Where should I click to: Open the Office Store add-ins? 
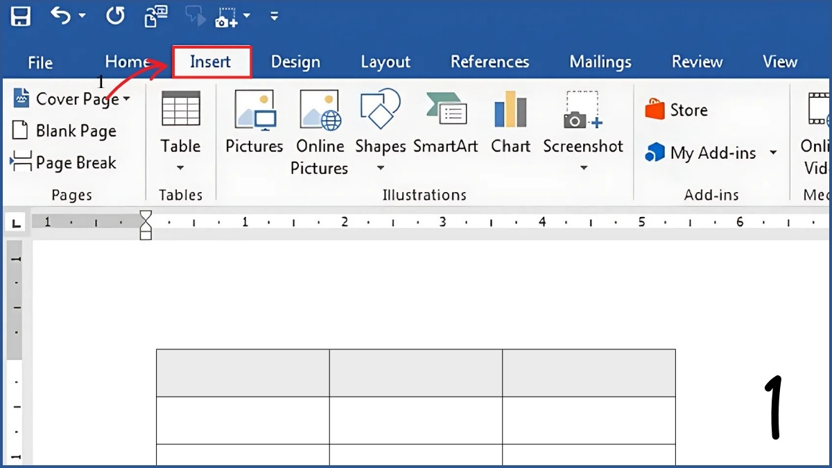pos(676,110)
